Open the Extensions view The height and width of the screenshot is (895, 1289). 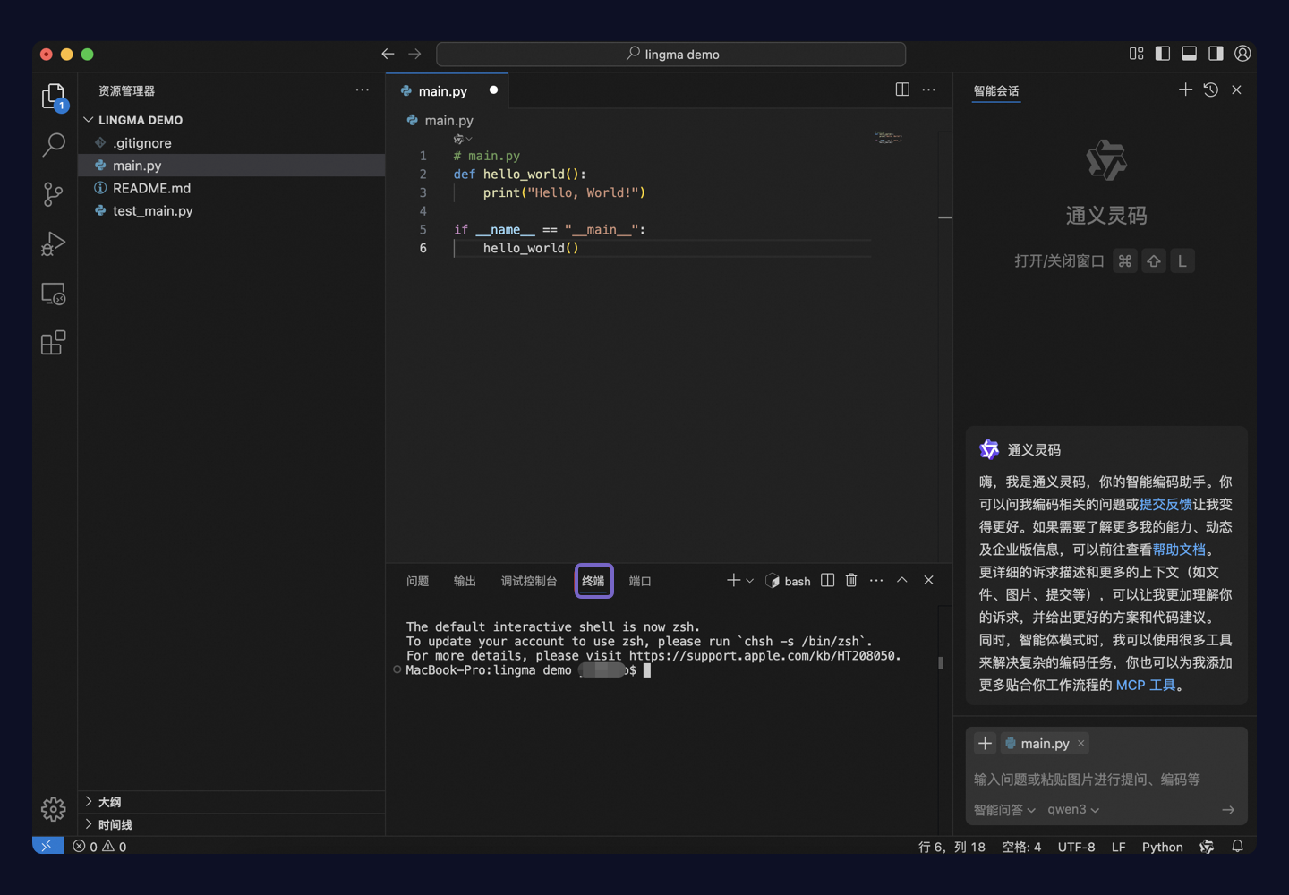click(x=54, y=343)
